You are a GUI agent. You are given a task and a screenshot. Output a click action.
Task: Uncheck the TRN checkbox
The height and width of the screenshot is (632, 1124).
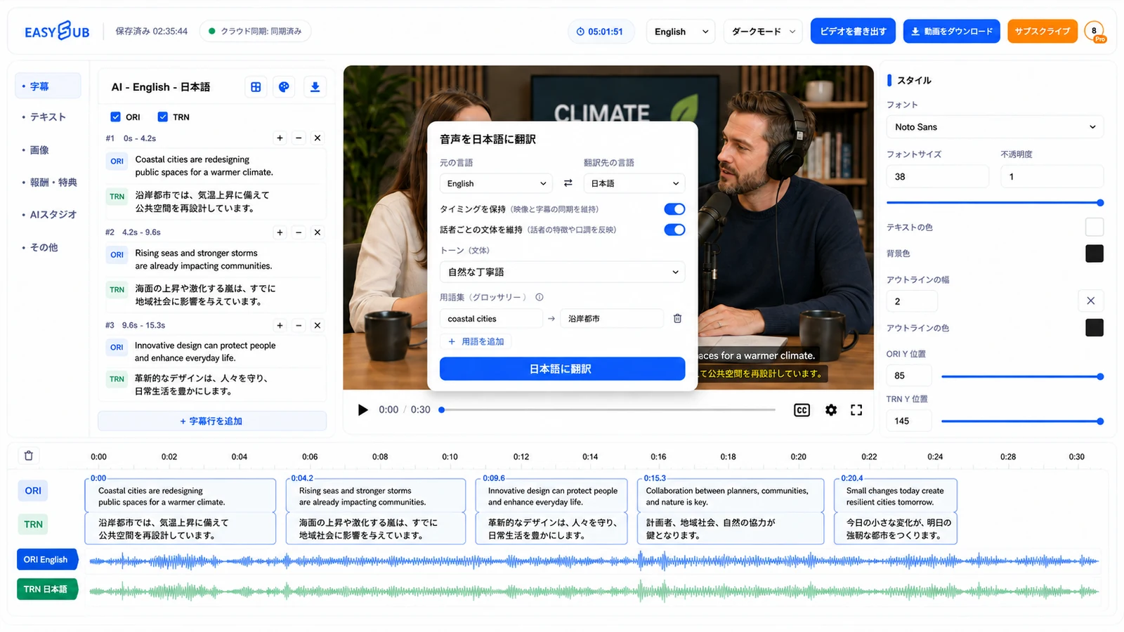click(162, 117)
